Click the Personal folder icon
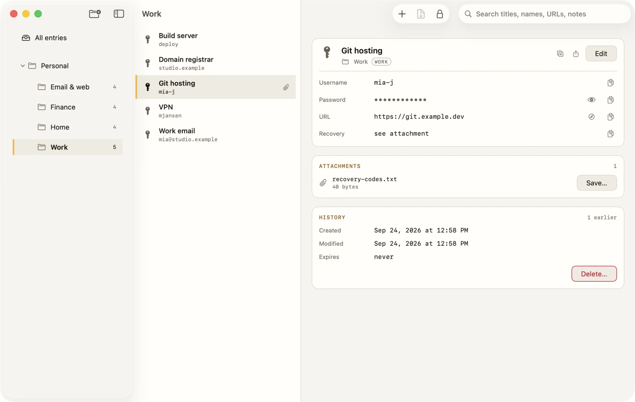 point(32,66)
